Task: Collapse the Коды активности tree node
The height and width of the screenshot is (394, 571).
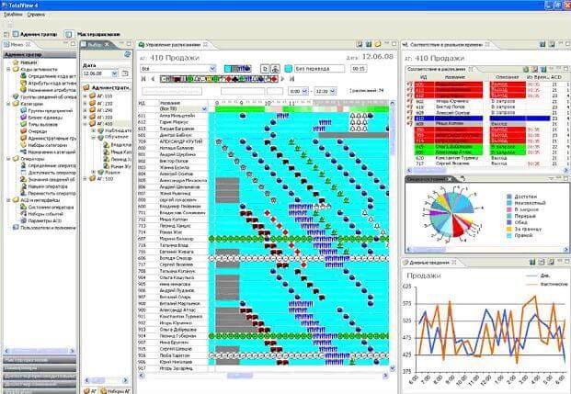Action: pos(8,69)
